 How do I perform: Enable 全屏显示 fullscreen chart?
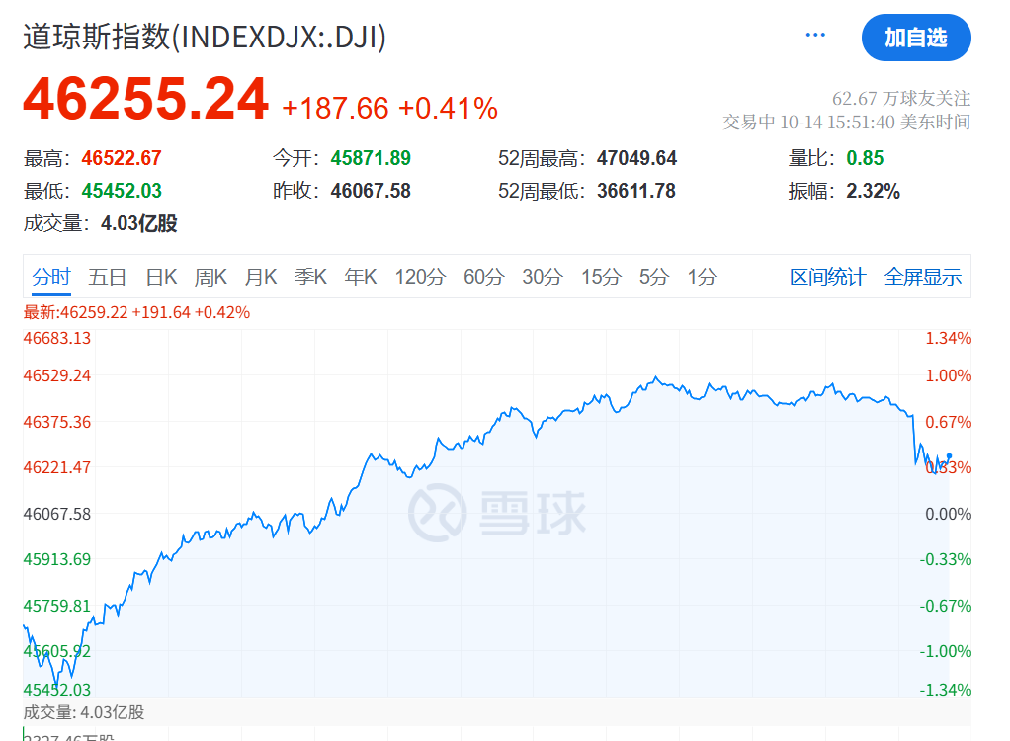pos(922,277)
